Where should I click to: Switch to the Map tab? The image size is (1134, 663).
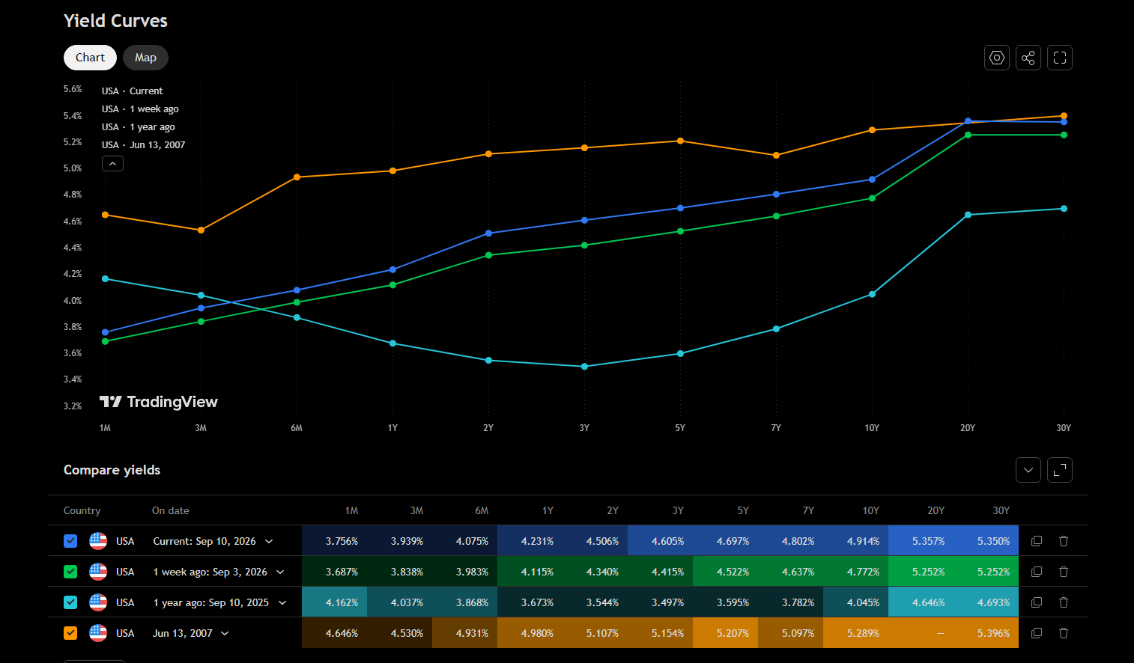(145, 58)
